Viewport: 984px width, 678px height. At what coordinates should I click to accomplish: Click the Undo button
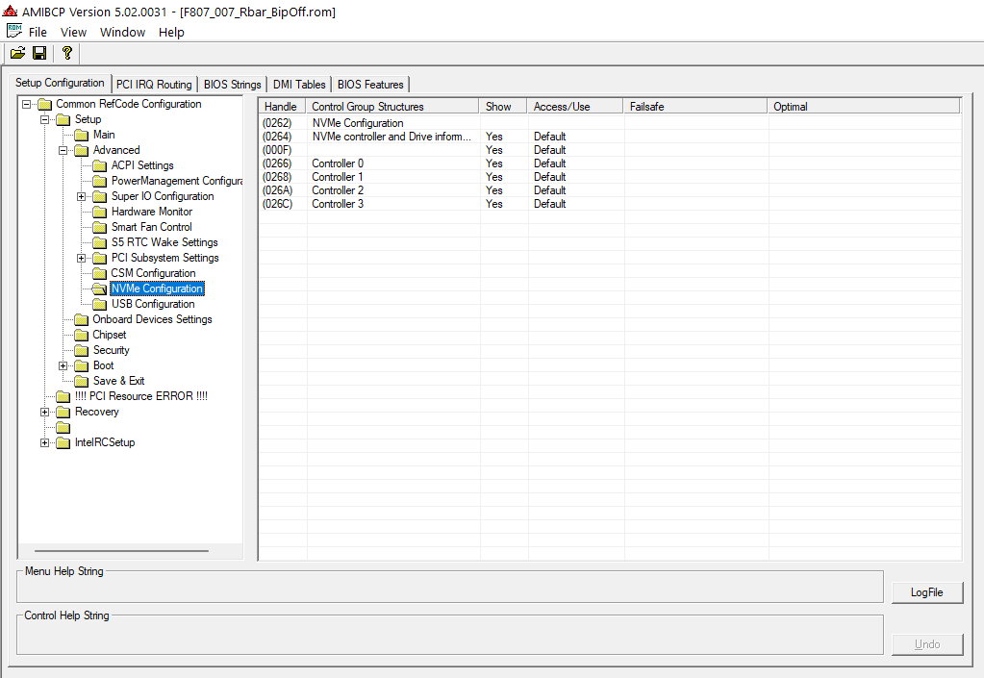click(x=927, y=644)
